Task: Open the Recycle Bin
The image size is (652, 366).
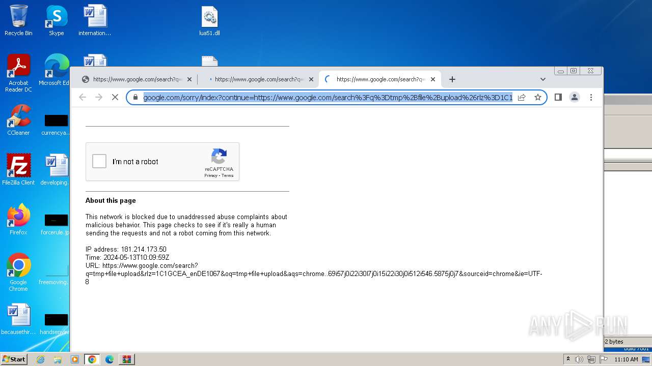Action: coord(18,20)
